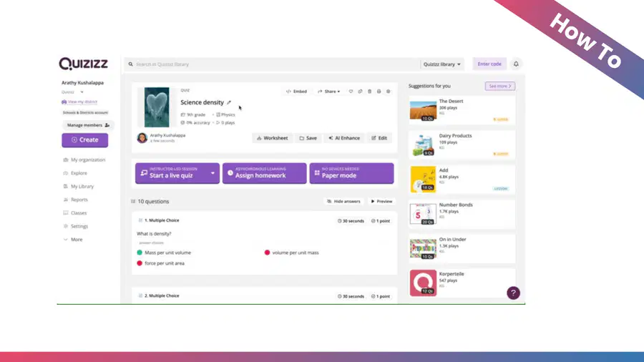Open the Add lesson suggestion

[x=462, y=180]
